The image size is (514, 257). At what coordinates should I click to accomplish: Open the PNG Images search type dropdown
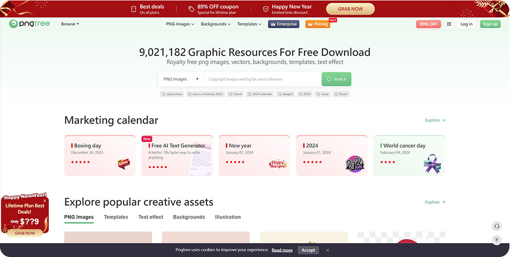click(x=181, y=79)
